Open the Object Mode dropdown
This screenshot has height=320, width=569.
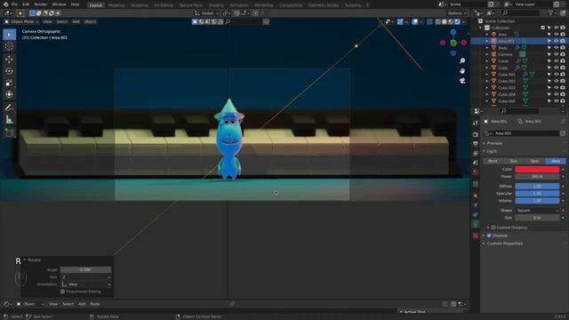coord(21,21)
